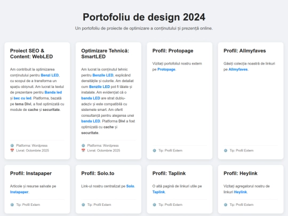Click gear icon in WebLED card footer
This screenshot has height=216, width=288.
point(12,146)
